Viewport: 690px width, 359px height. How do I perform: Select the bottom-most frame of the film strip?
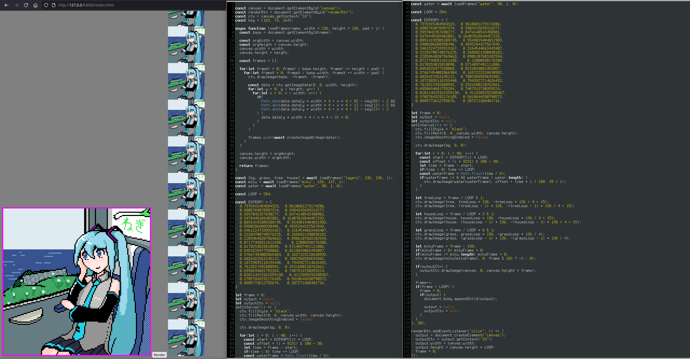tap(186, 338)
